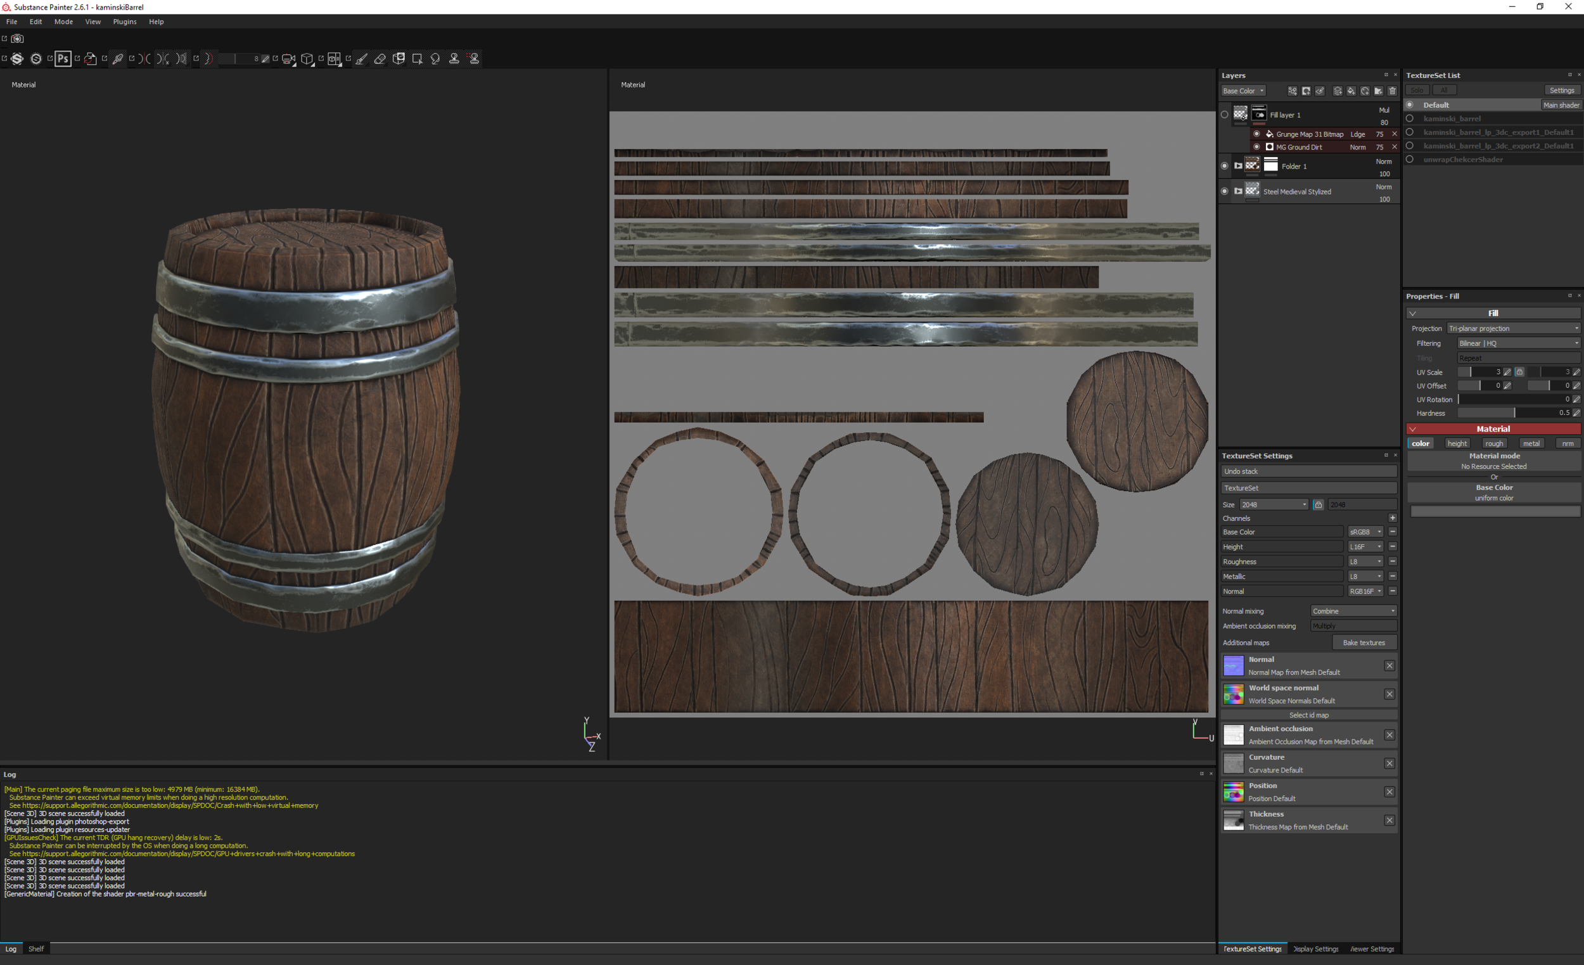
Task: Add a folder in the Layers panel
Action: (x=1379, y=91)
